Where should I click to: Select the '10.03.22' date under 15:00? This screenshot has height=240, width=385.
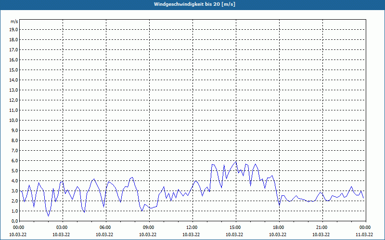pyautogui.click(x=234, y=235)
